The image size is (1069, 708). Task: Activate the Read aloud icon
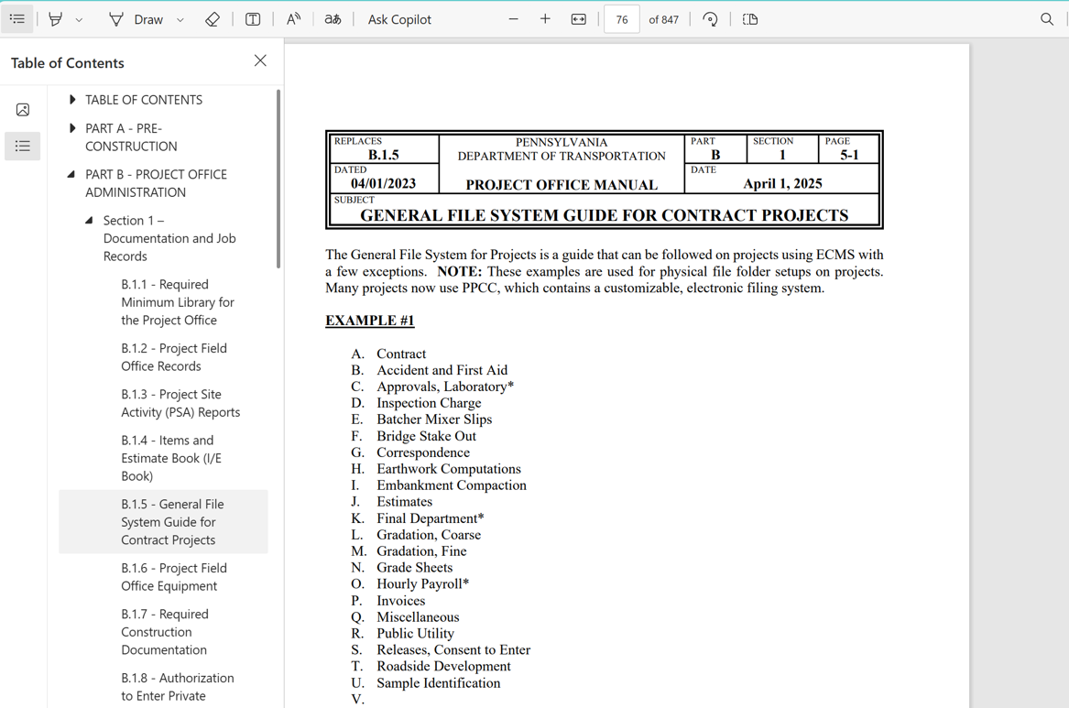point(293,19)
